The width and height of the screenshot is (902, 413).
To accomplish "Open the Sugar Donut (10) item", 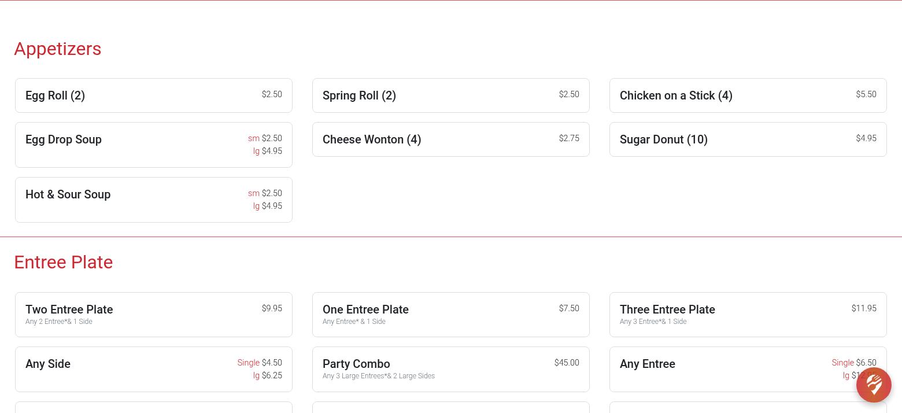I will tap(748, 139).
